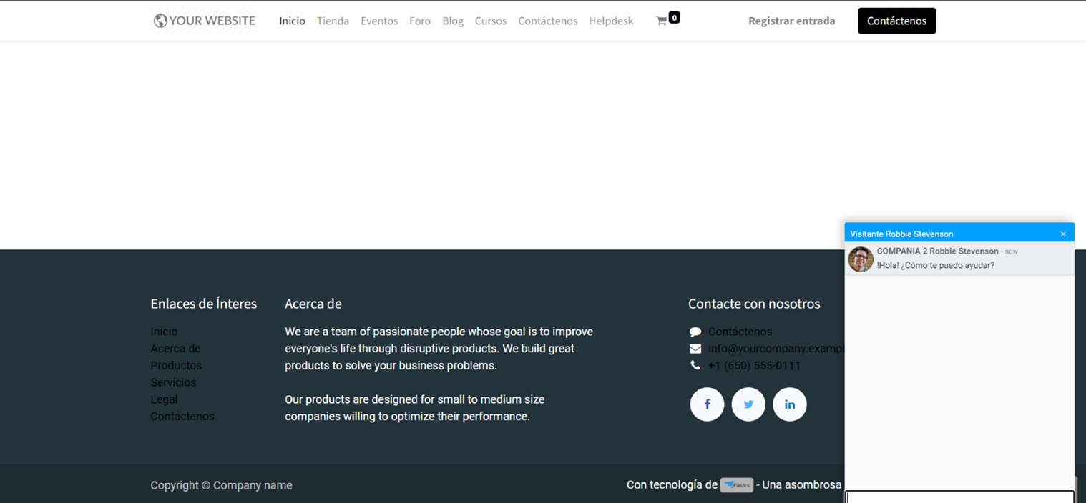
Task: Click the globe logo icon in header
Action: pyautogui.click(x=160, y=21)
